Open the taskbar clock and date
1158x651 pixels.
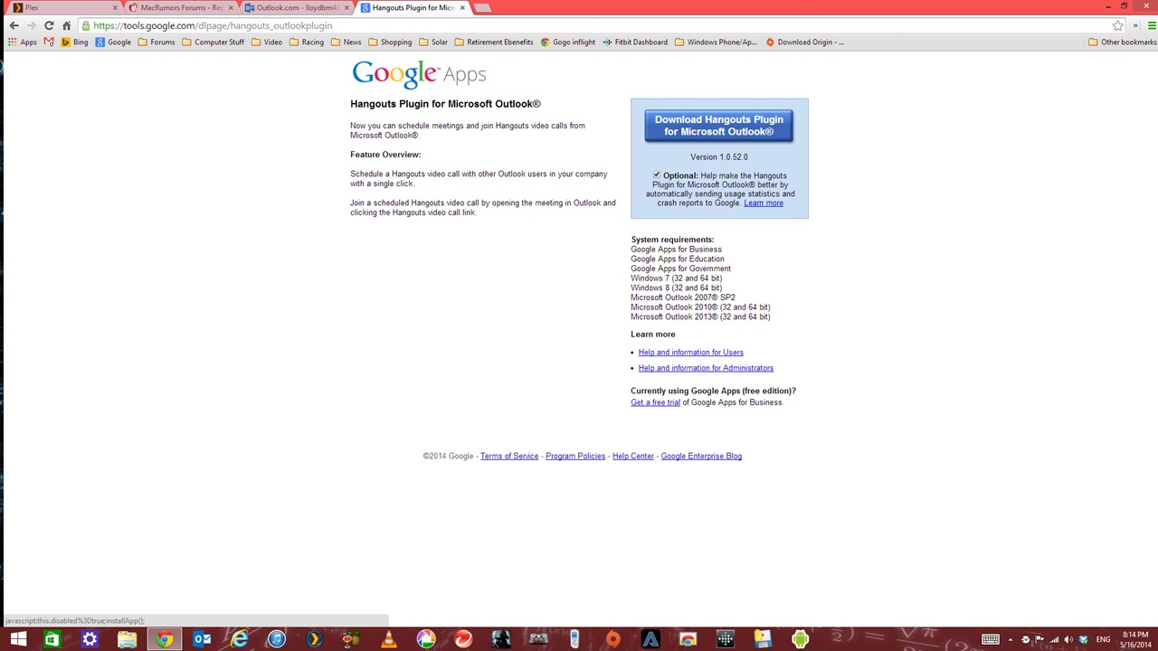(x=1135, y=639)
